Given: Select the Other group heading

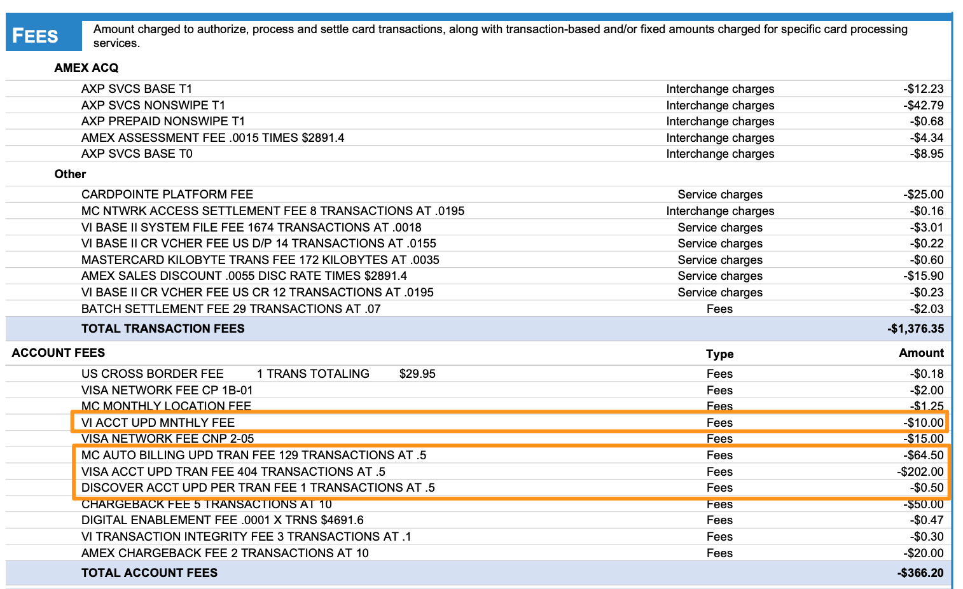Looking at the screenshot, I should pos(70,174).
